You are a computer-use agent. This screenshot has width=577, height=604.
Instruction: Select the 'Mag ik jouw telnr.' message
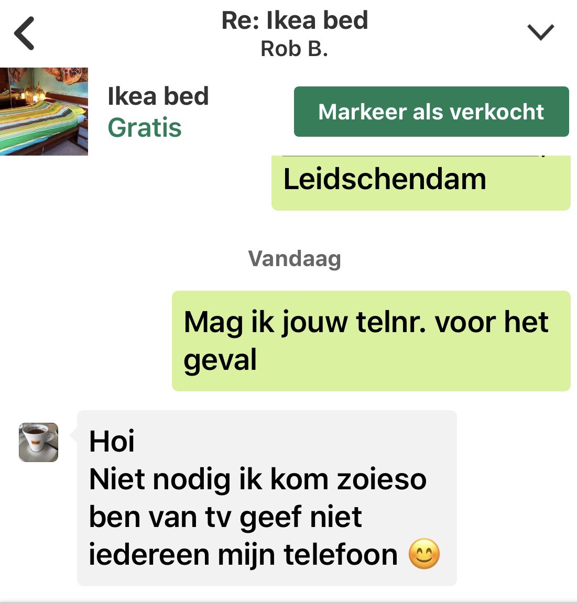(x=371, y=341)
